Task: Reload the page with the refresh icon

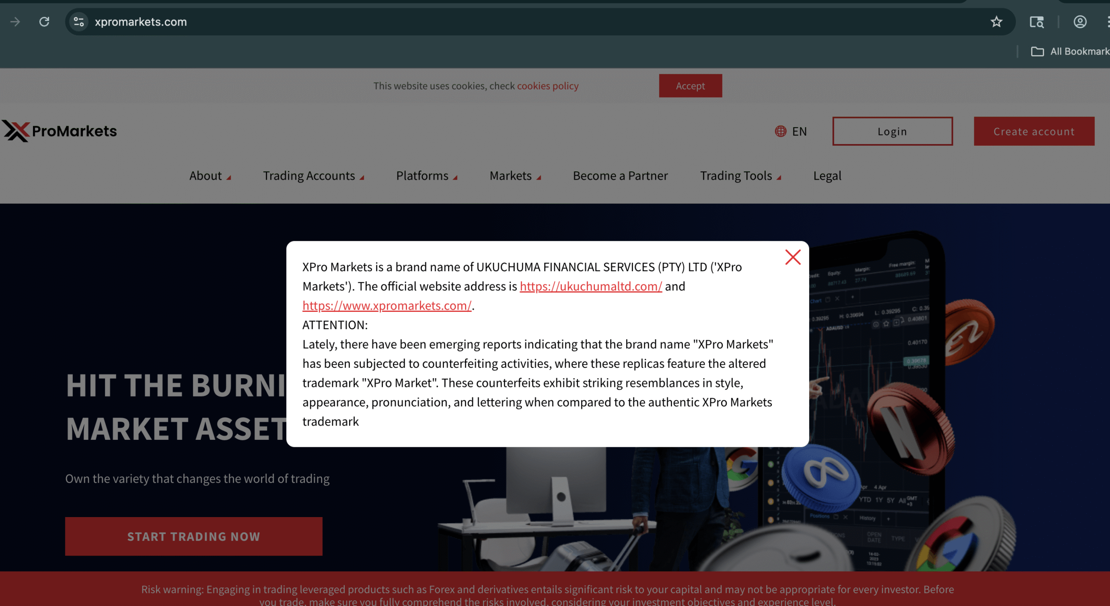Action: (x=44, y=22)
